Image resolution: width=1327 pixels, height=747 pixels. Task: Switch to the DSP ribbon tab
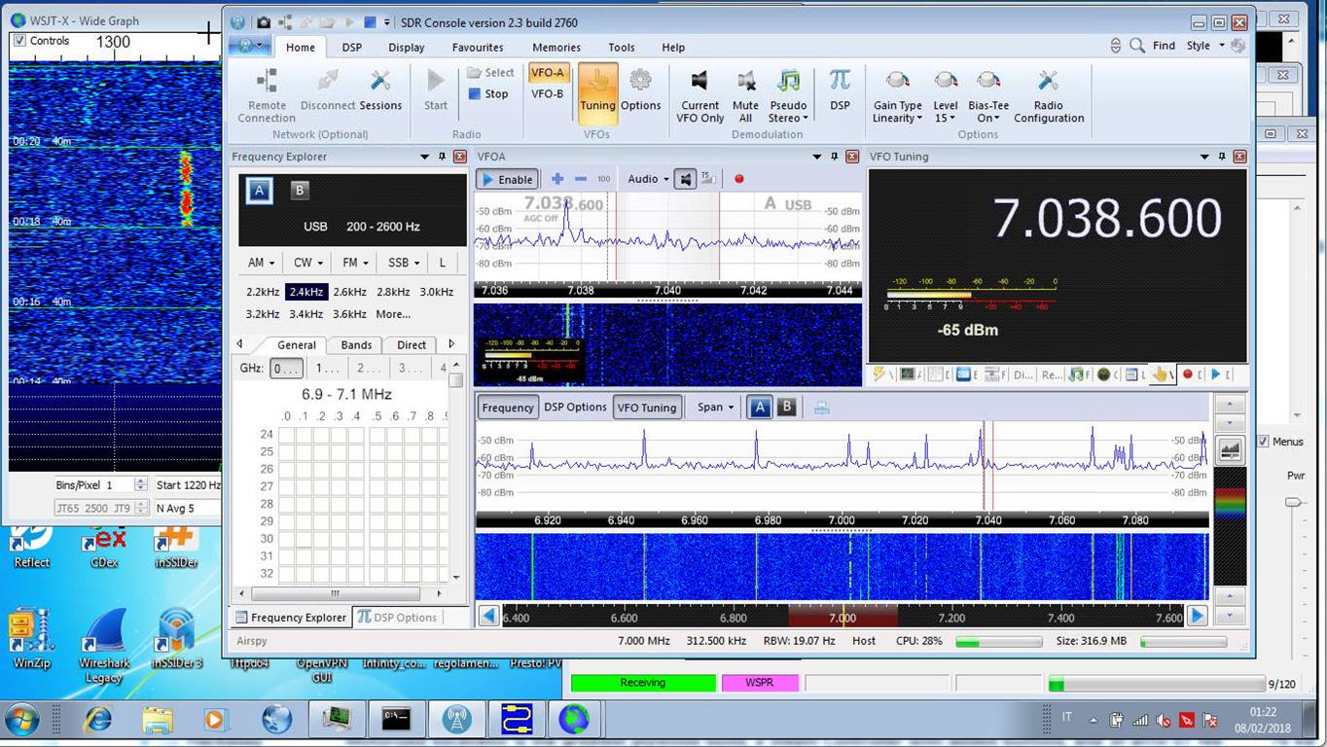(x=351, y=47)
